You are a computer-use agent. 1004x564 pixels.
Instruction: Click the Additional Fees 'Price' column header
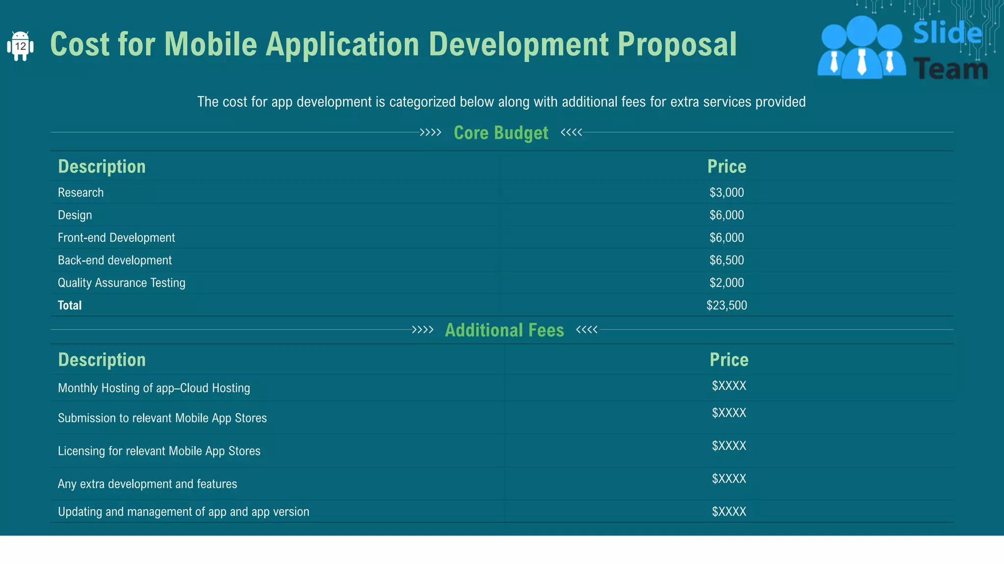click(x=729, y=360)
